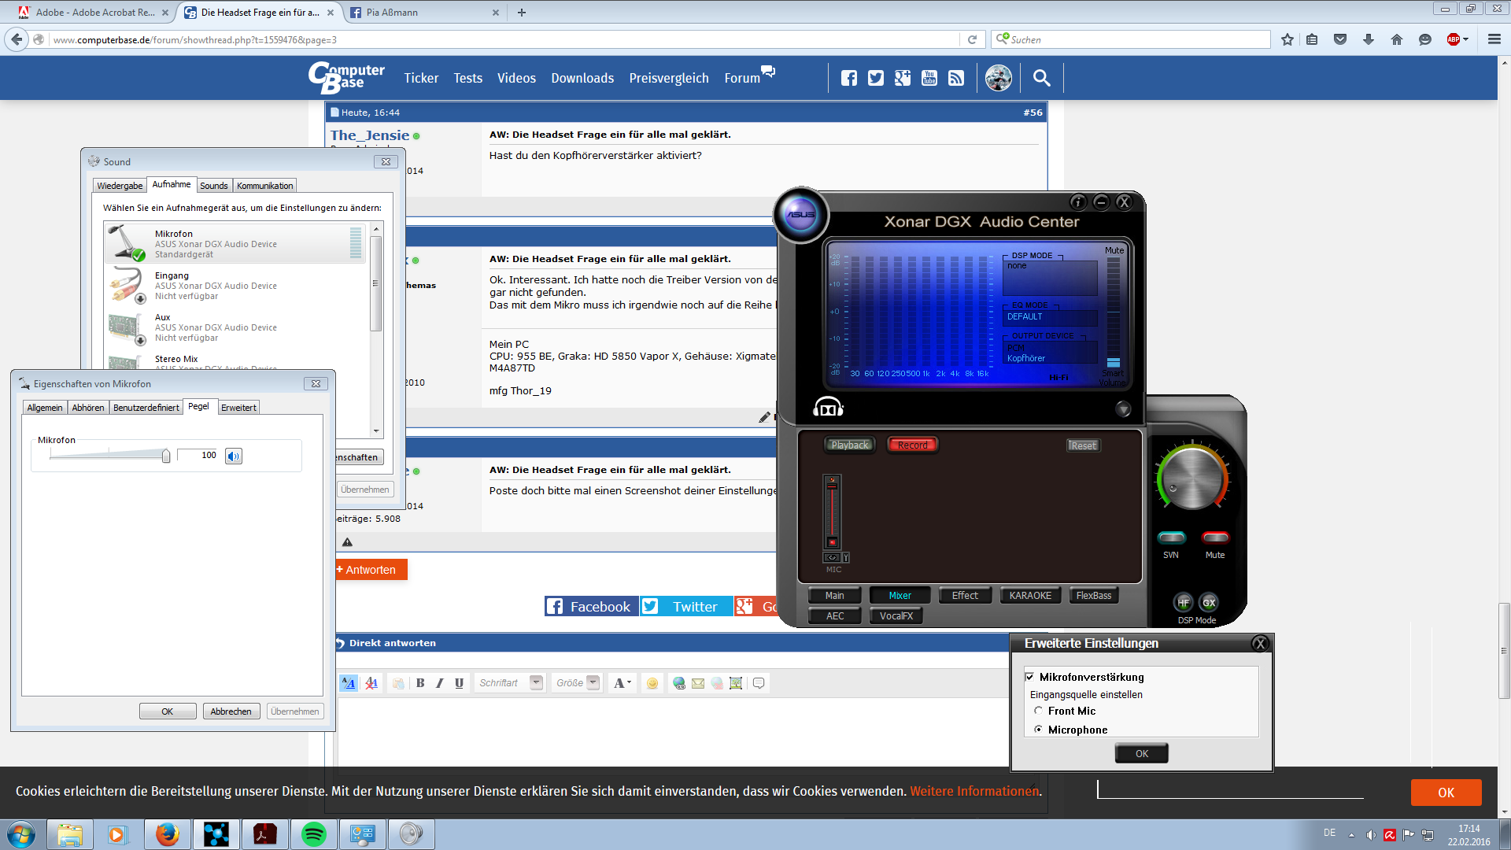Open the Schriftart font dropdown
Viewport: 1511px width, 850px height.
pyautogui.click(x=536, y=682)
